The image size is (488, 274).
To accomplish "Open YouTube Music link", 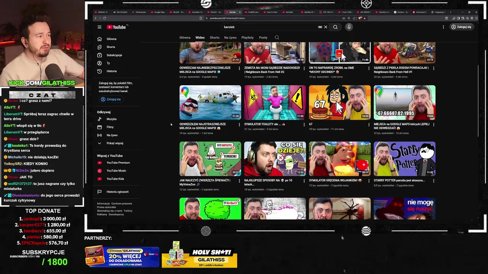I will click(x=116, y=171).
